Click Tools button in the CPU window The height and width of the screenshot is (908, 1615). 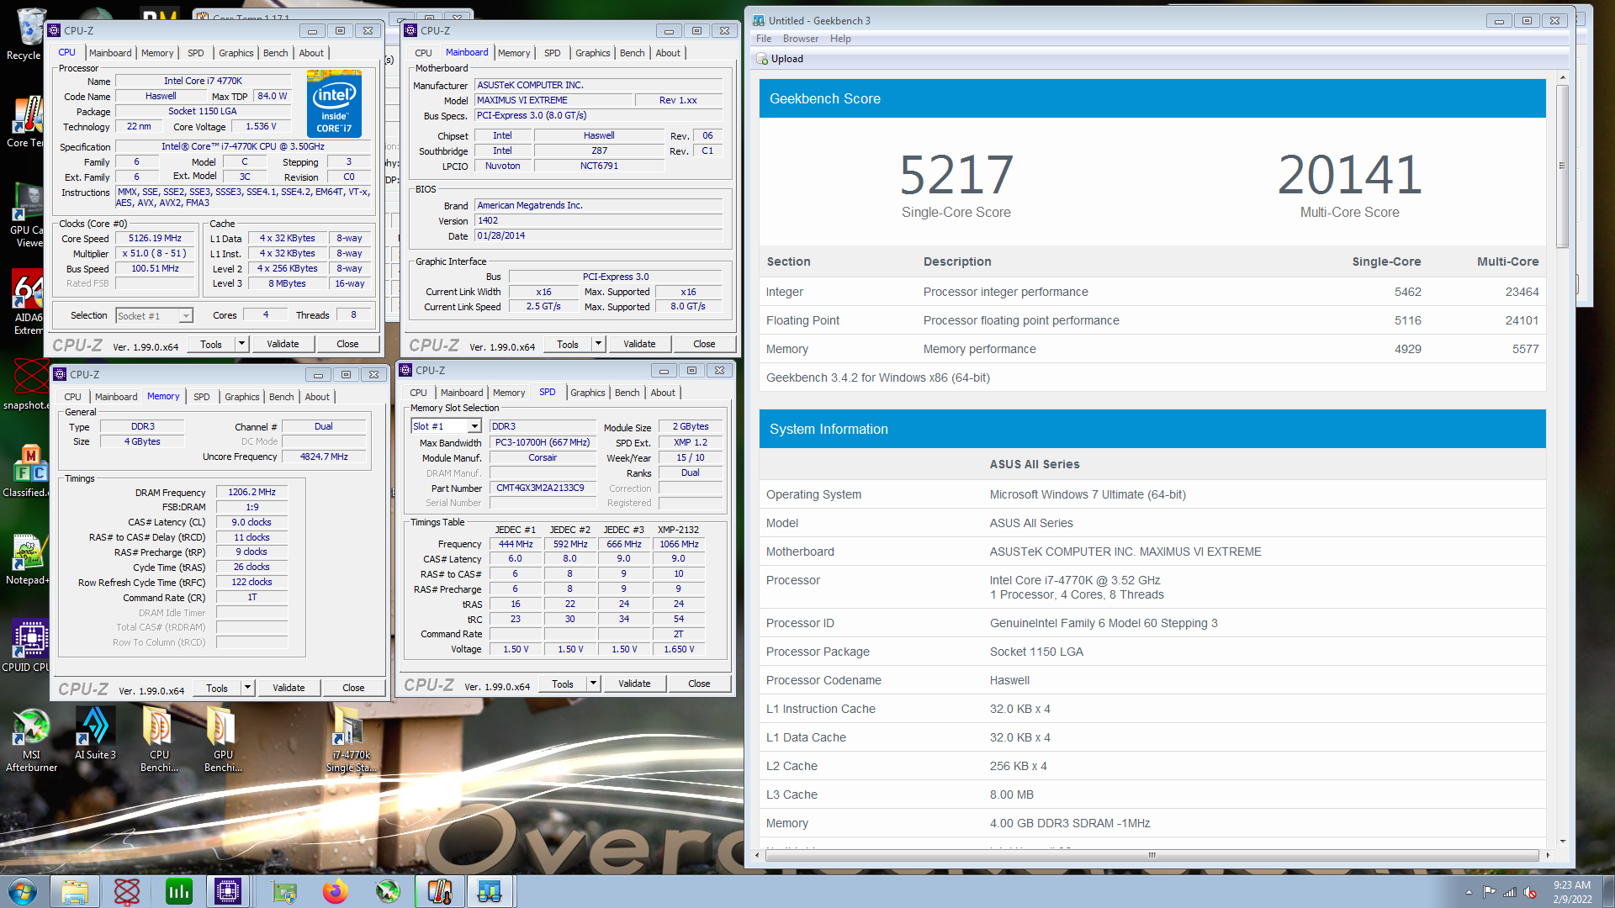211,344
